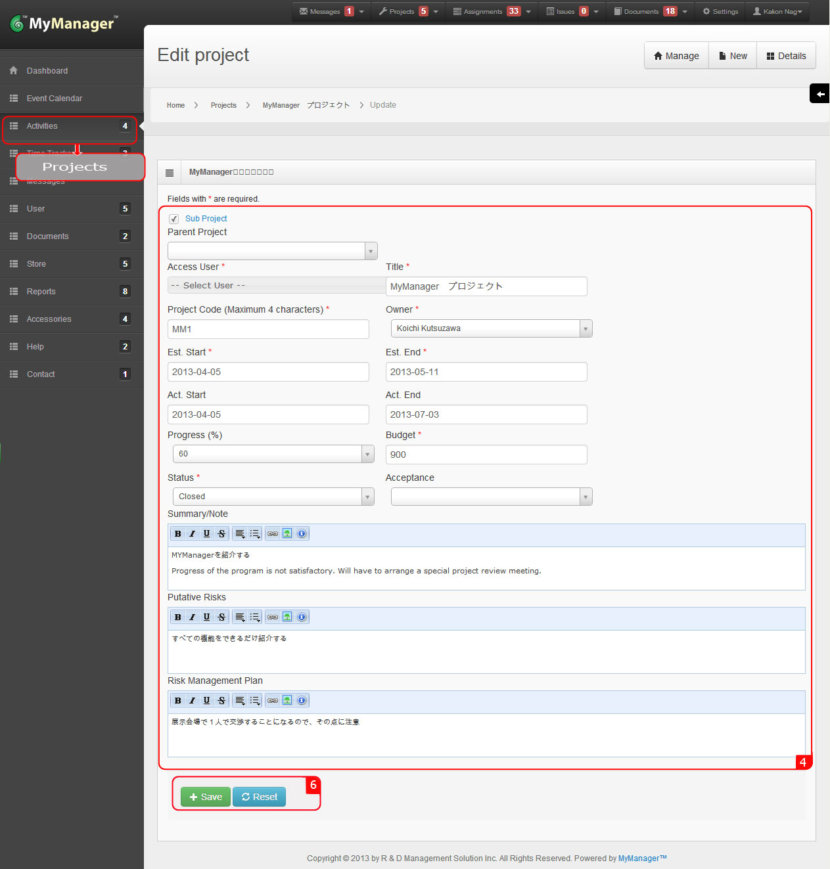Click the black arrow tab at the right edge

[x=819, y=93]
